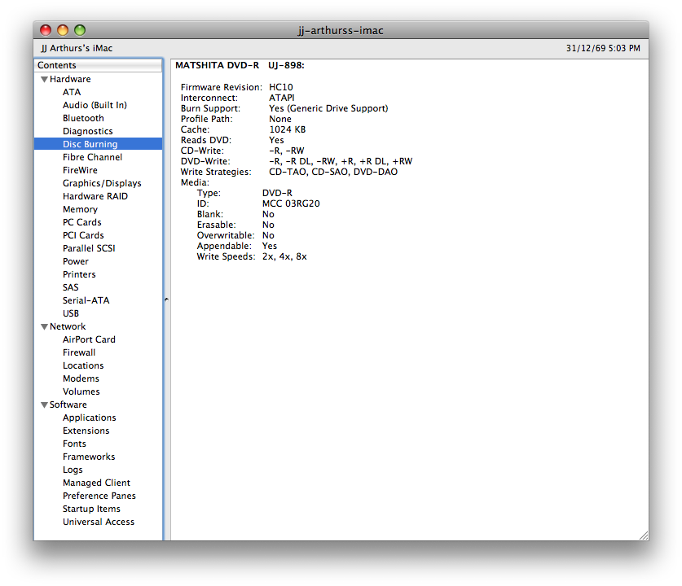Select SAS entry
The width and height of the screenshot is (682, 586).
[70, 287]
